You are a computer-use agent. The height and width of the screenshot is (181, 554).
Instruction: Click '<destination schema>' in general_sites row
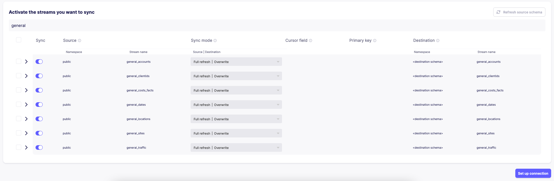tap(428, 133)
